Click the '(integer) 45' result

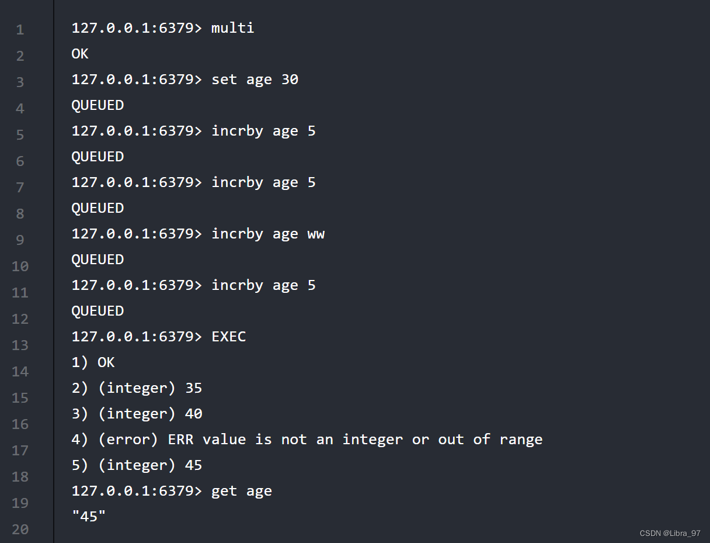150,465
